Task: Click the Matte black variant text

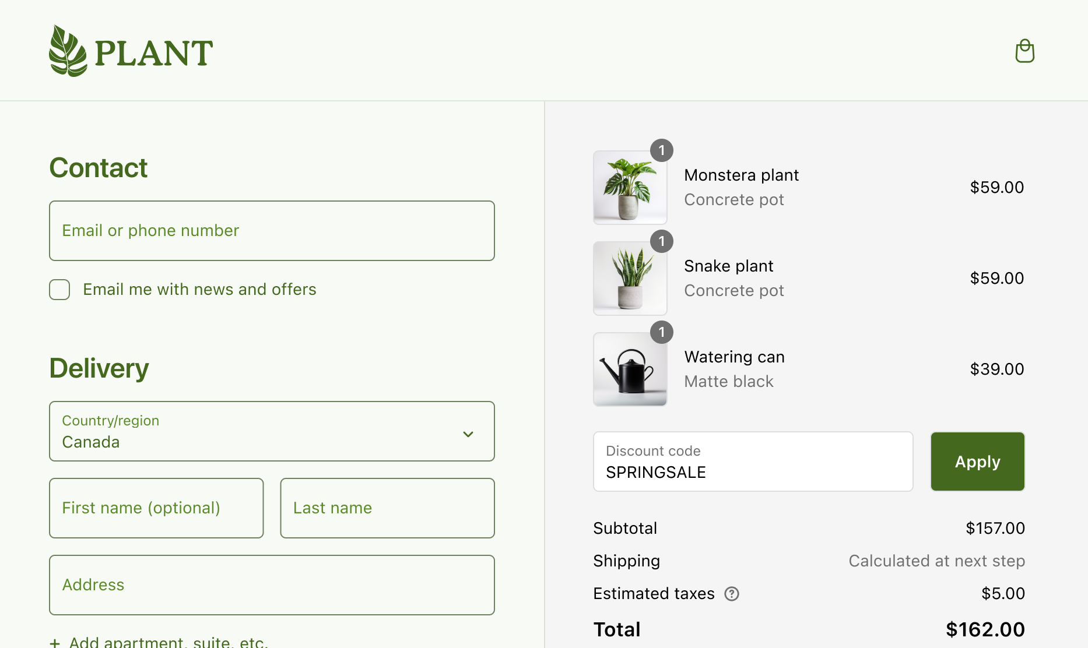Action: click(729, 382)
